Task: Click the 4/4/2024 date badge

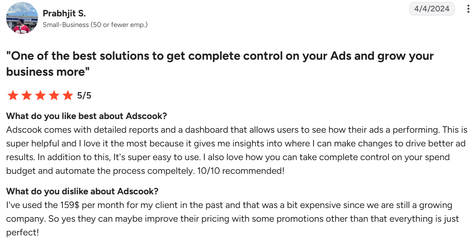Action: tap(432, 9)
